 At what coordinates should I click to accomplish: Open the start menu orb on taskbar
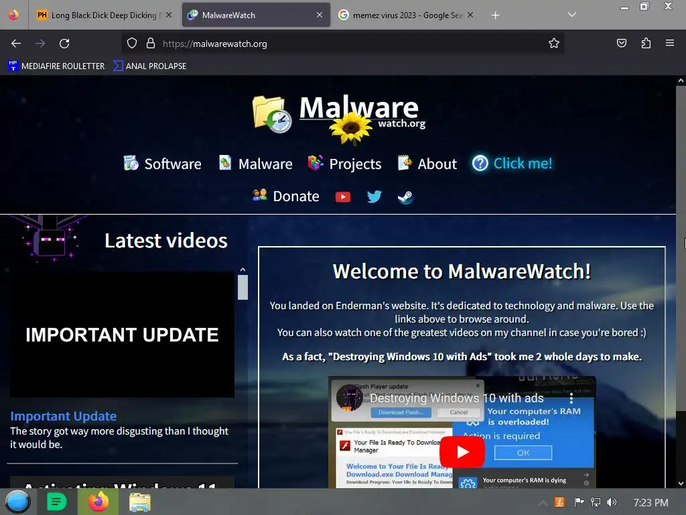17,502
